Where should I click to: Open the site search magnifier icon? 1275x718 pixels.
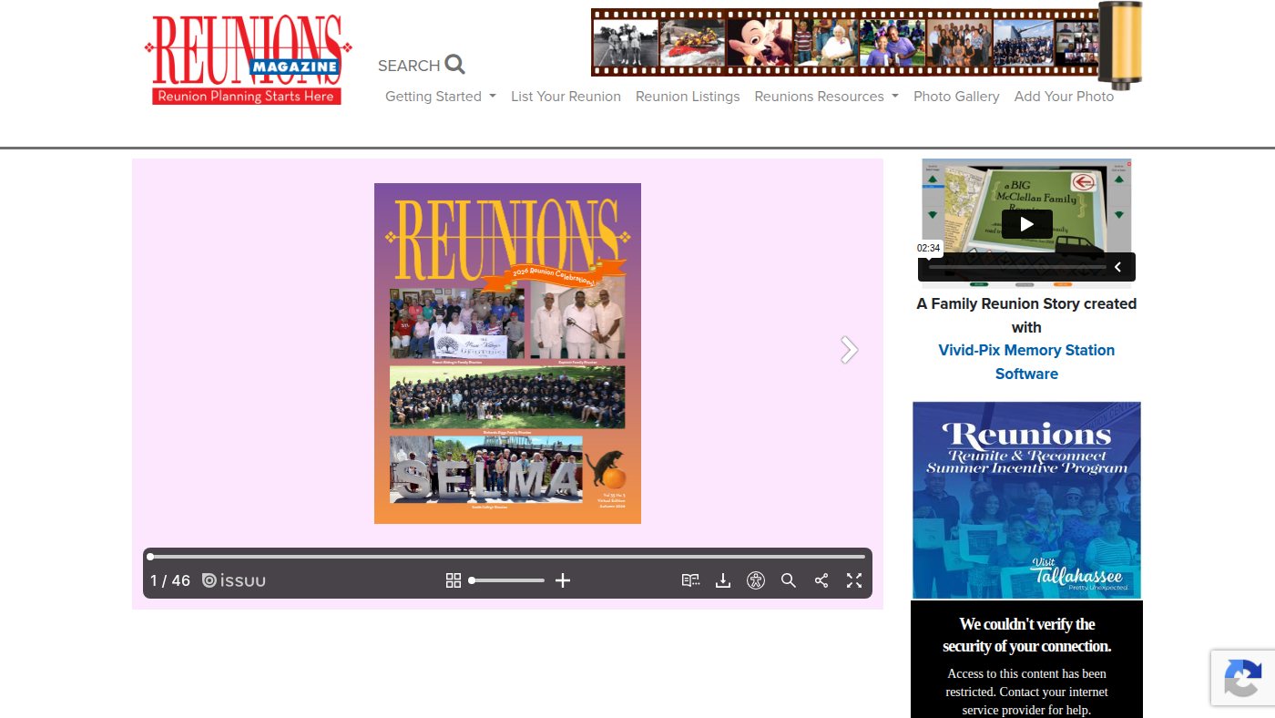[454, 65]
